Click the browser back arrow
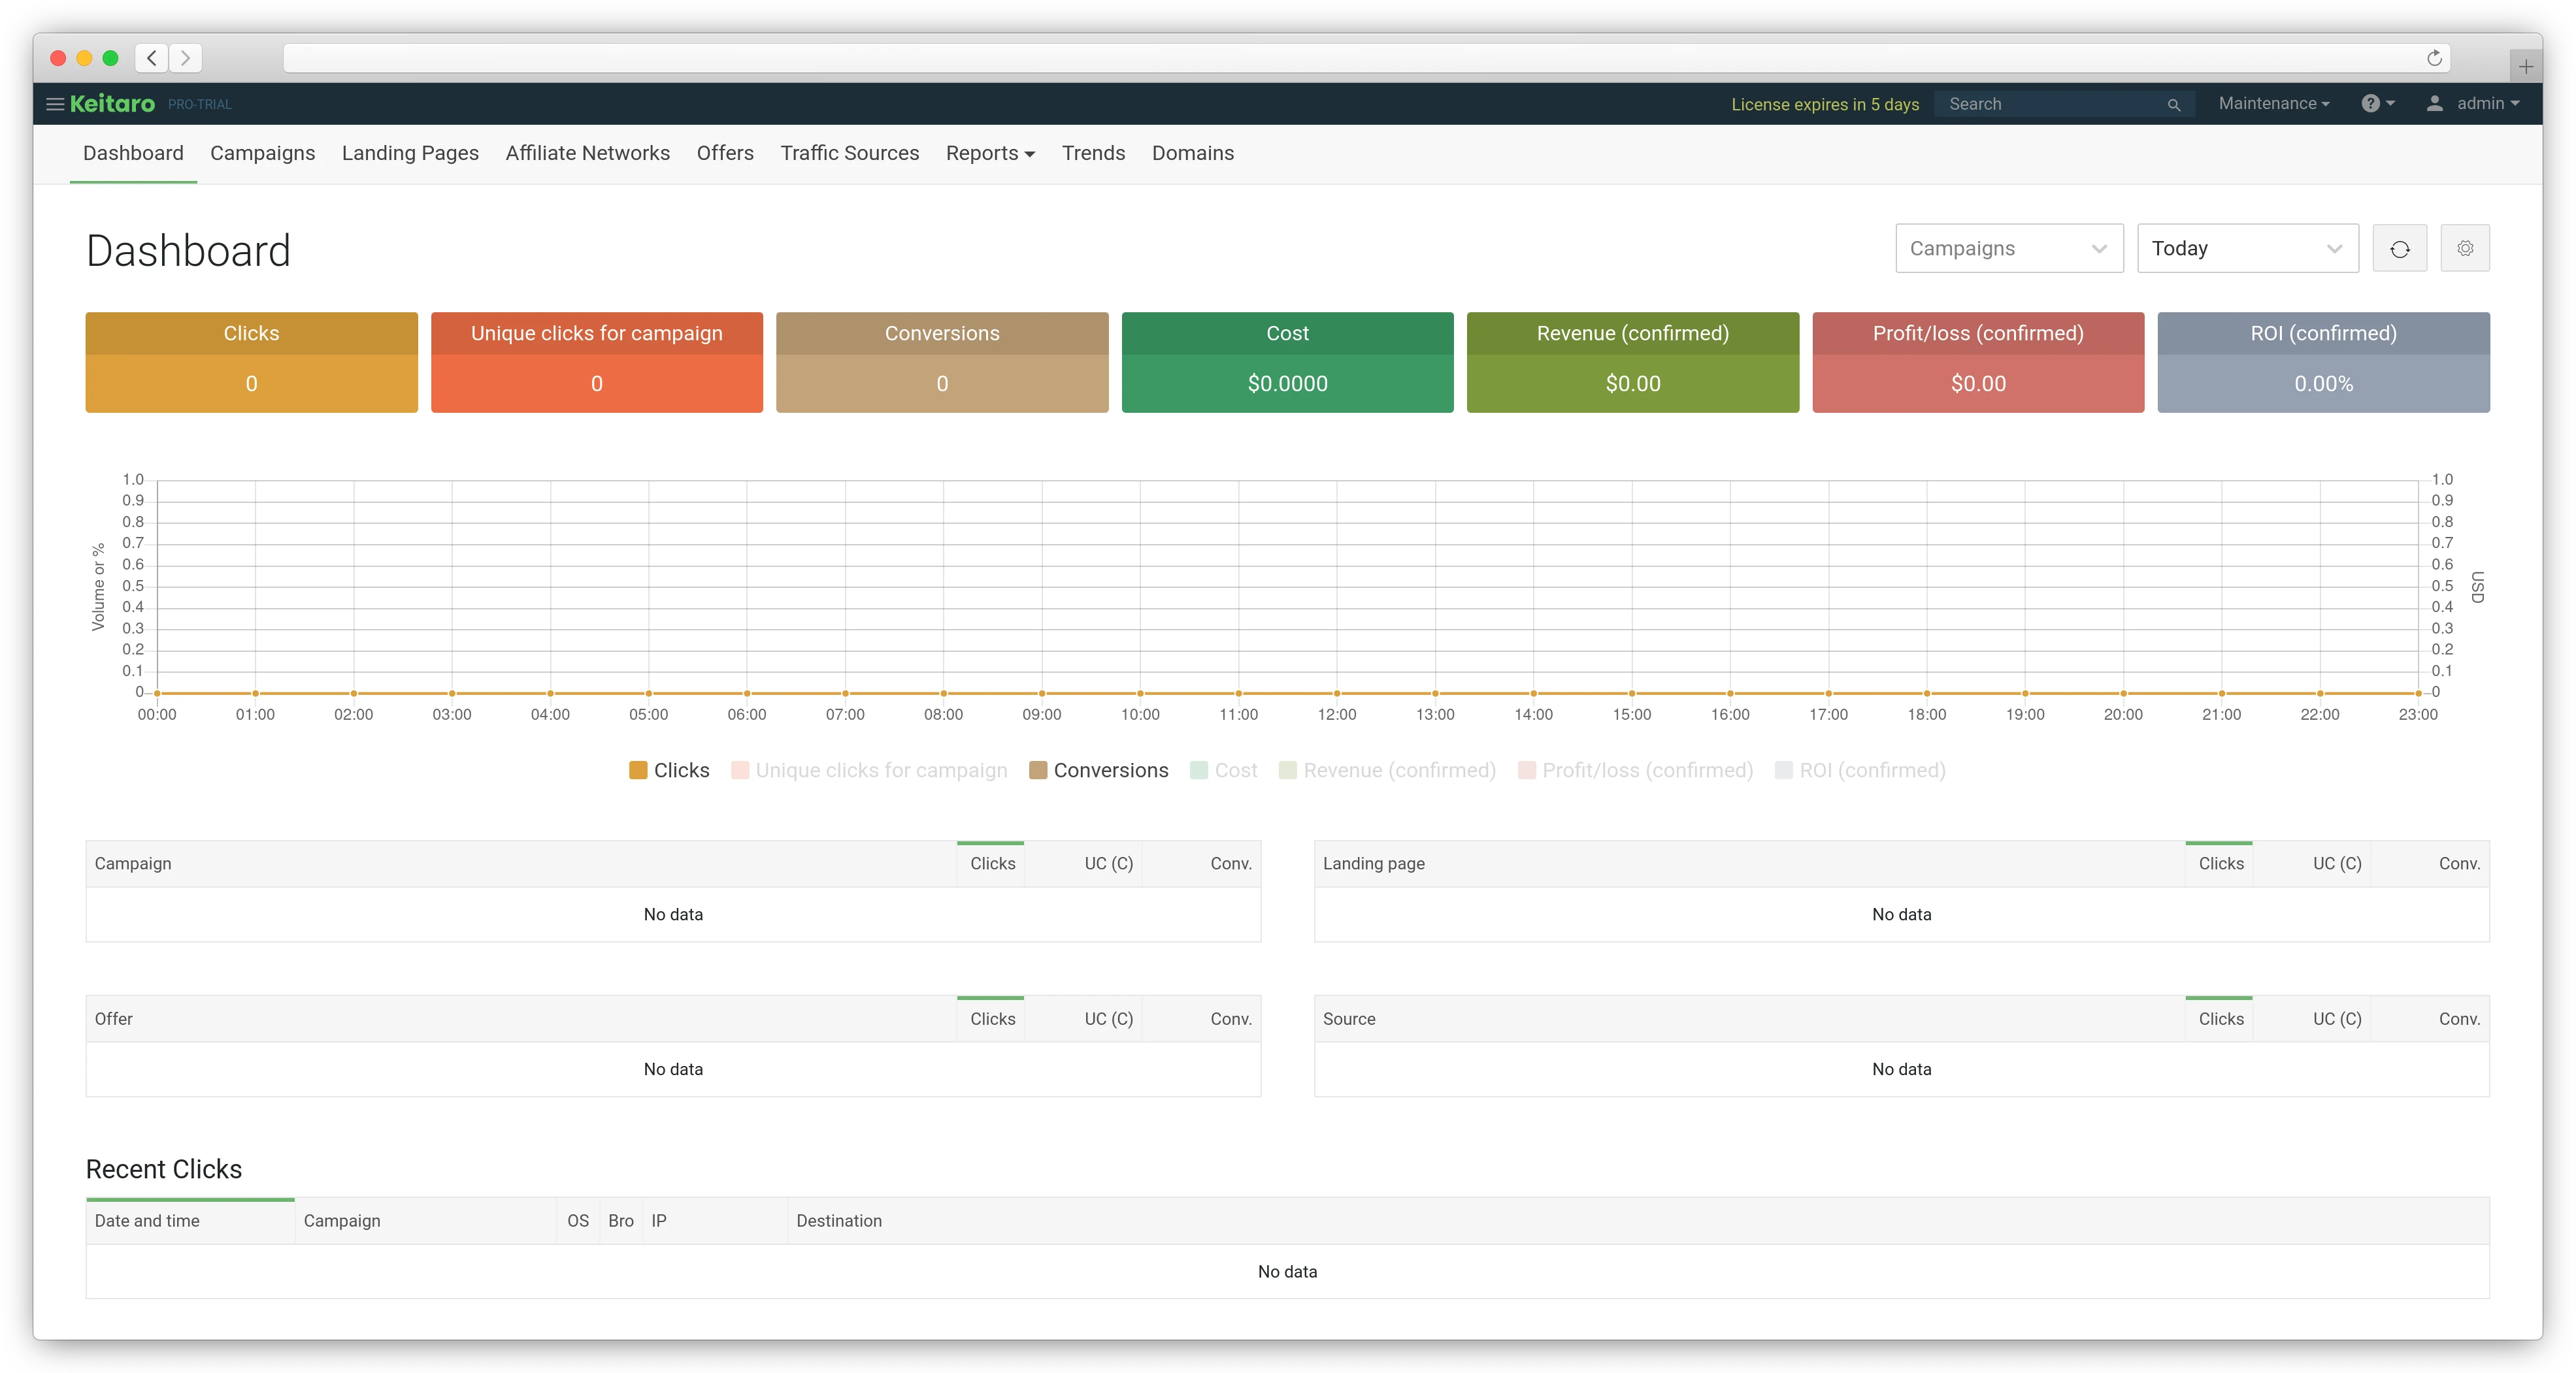 (151, 58)
